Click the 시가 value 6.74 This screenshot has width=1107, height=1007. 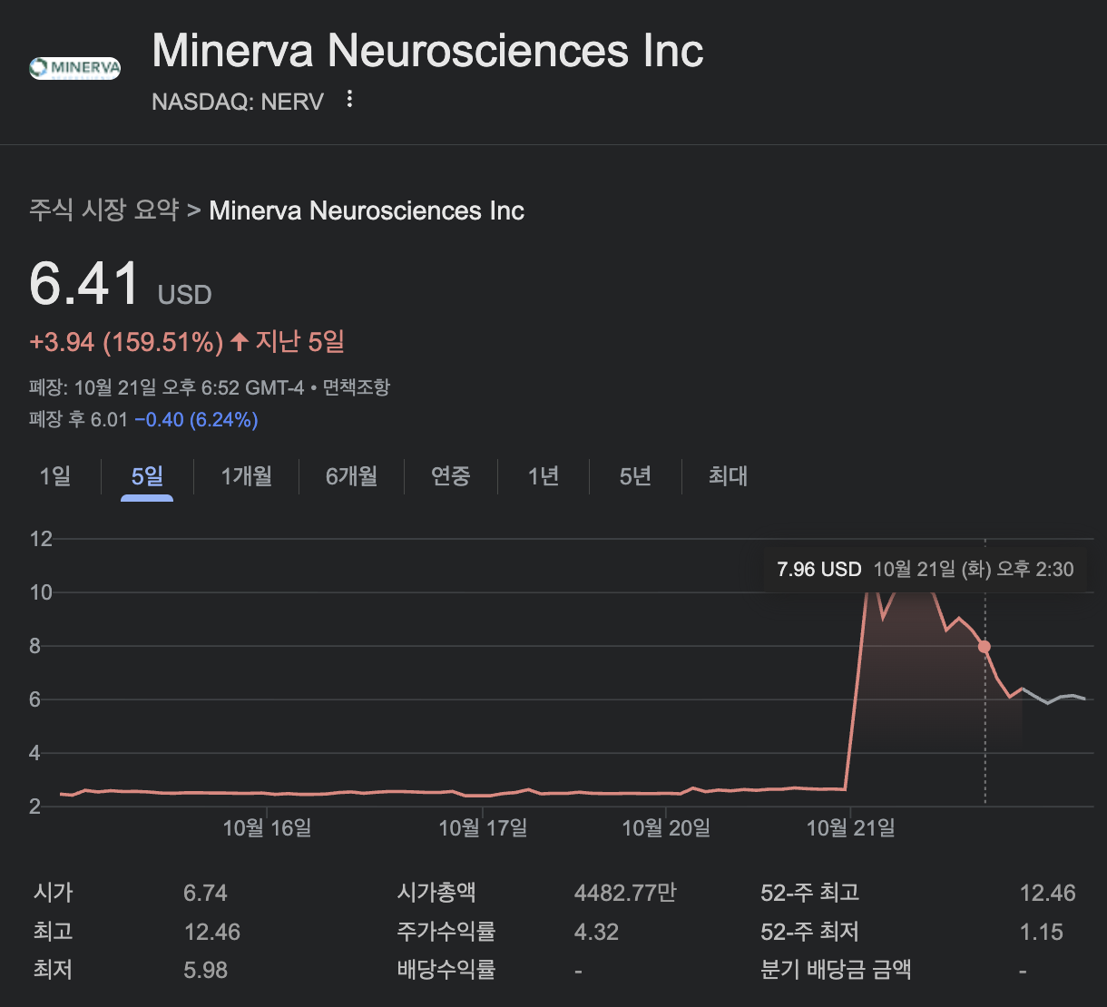(x=205, y=893)
